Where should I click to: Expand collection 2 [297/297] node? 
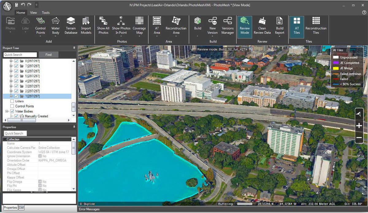pyautogui.click(x=11, y=91)
